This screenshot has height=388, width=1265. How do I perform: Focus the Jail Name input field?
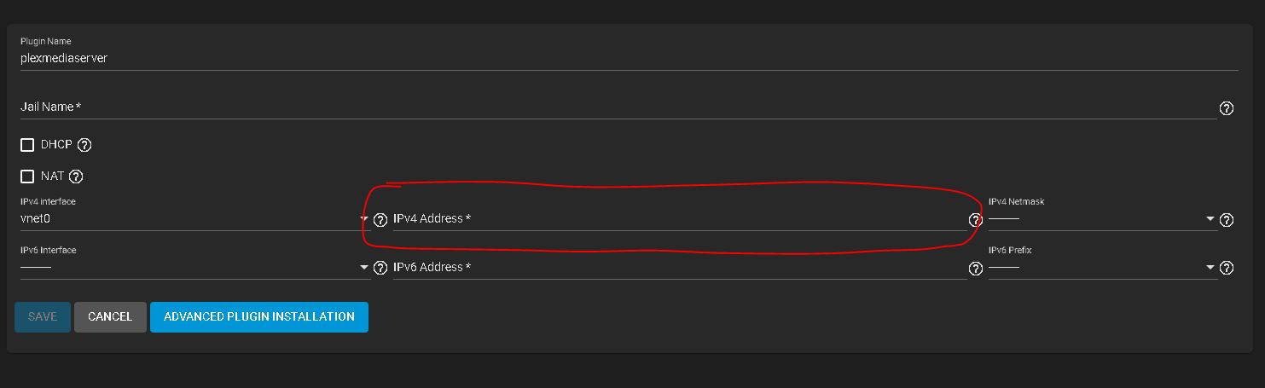618,107
